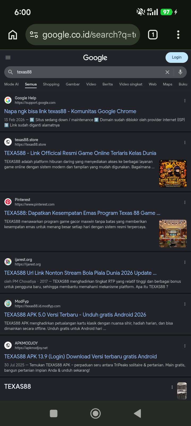Switch to Gambar tab

(x=73, y=84)
